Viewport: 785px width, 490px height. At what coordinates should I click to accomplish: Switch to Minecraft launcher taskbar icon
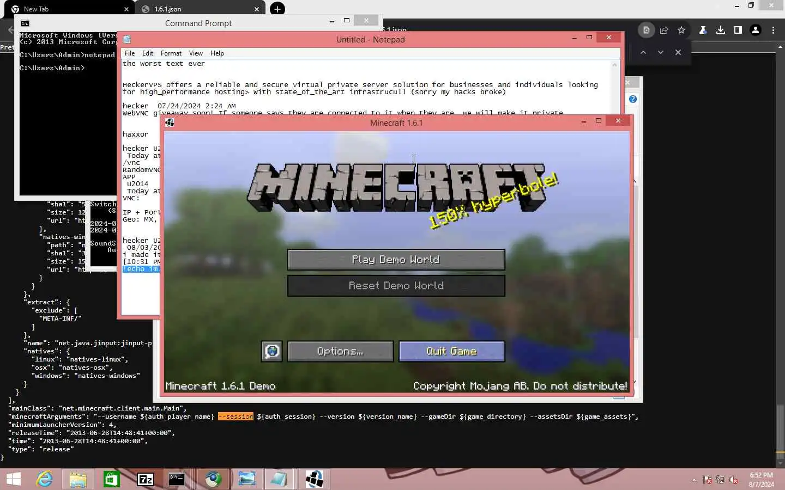(x=315, y=479)
